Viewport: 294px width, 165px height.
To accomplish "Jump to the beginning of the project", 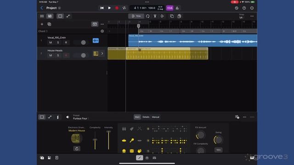I will click(x=102, y=8).
